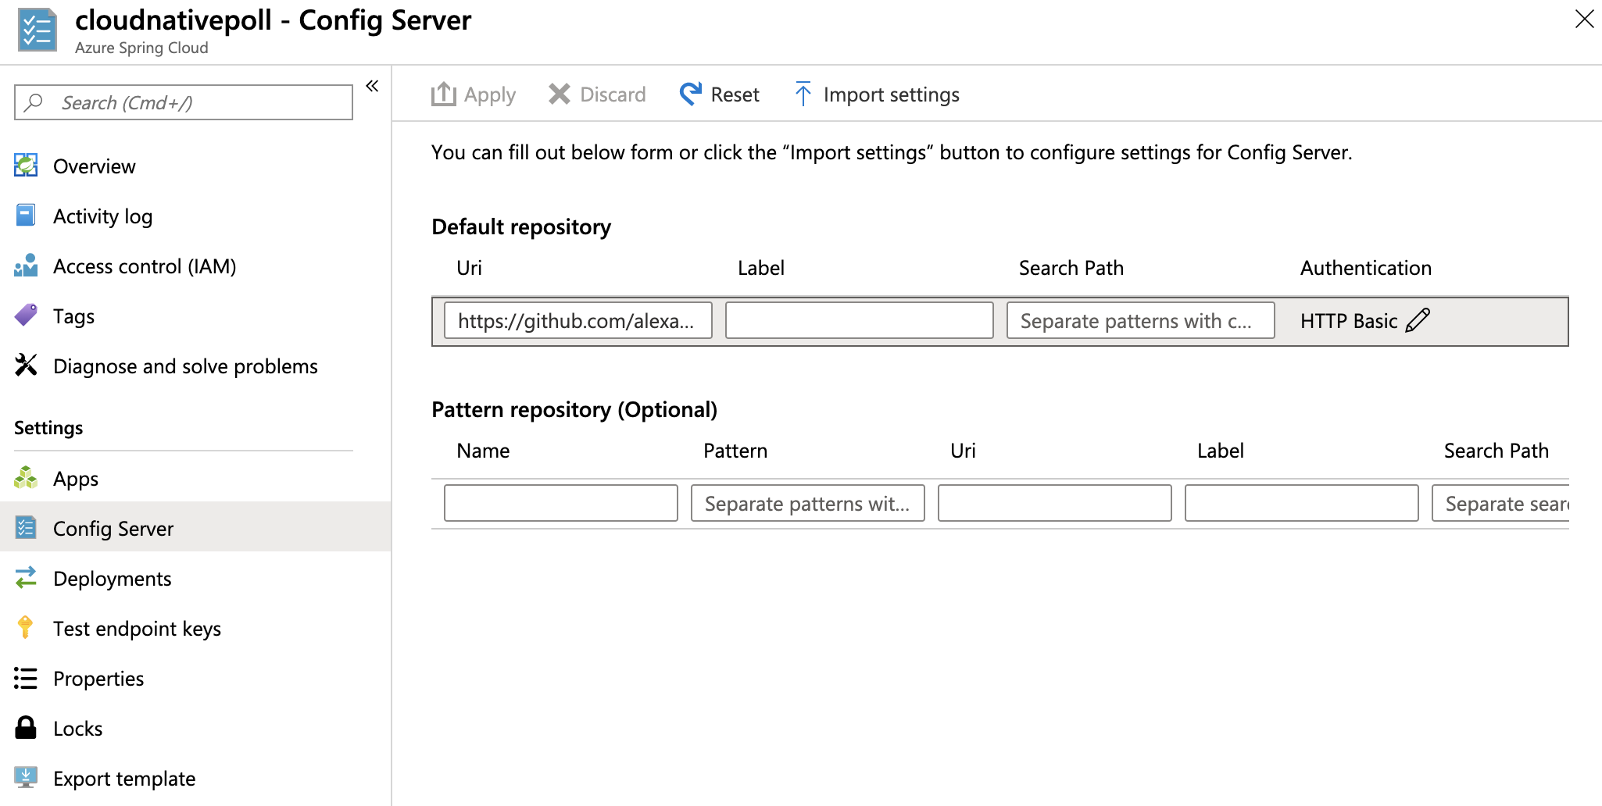Image resolution: width=1602 pixels, height=806 pixels.
Task: Click pattern repository Pattern field
Action: tap(808, 503)
